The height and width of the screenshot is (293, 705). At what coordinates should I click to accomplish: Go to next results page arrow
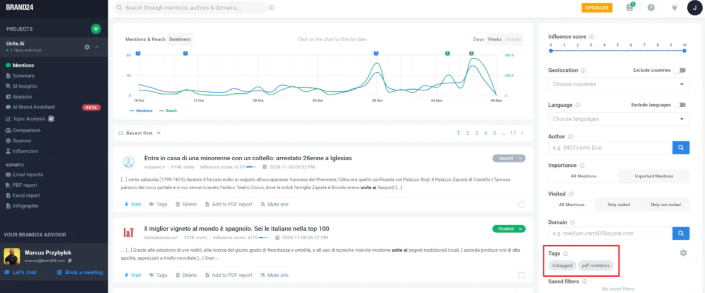(522, 133)
